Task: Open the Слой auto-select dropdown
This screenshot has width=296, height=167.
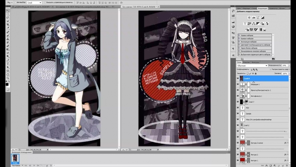Action: [x=34, y=3]
